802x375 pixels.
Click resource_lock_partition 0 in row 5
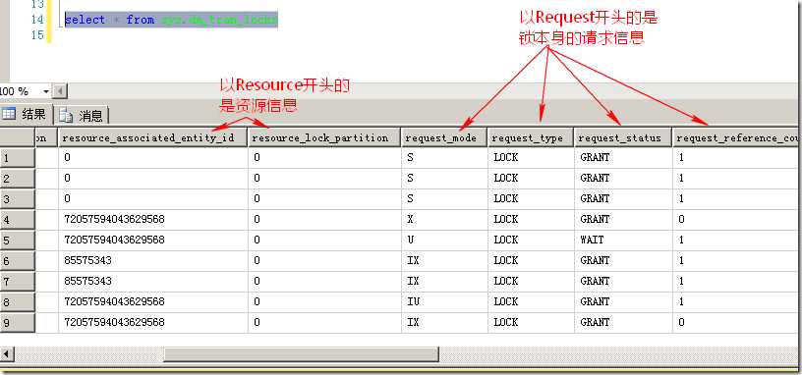(324, 241)
